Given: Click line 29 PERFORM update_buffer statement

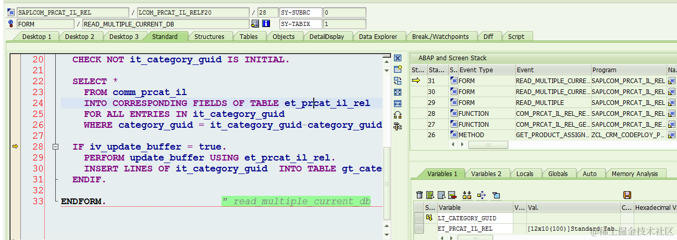Looking at the screenshot, I should [x=210, y=157].
